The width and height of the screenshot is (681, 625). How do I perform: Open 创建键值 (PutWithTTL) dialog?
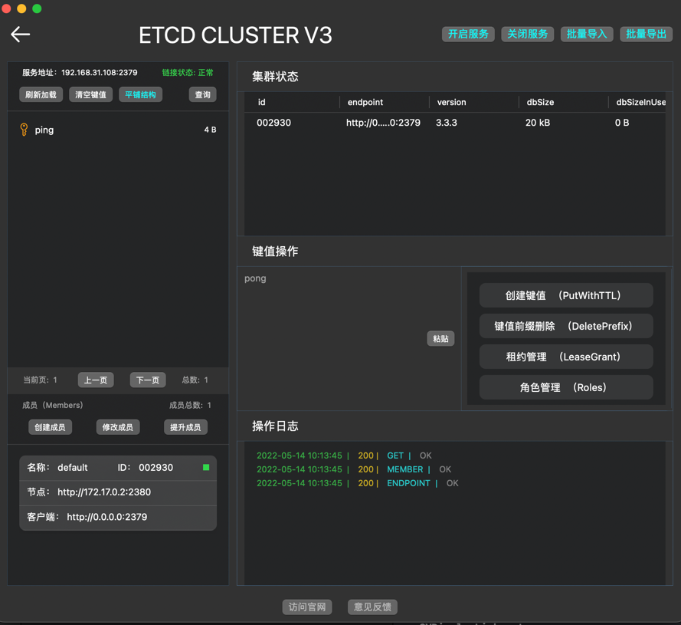(565, 295)
